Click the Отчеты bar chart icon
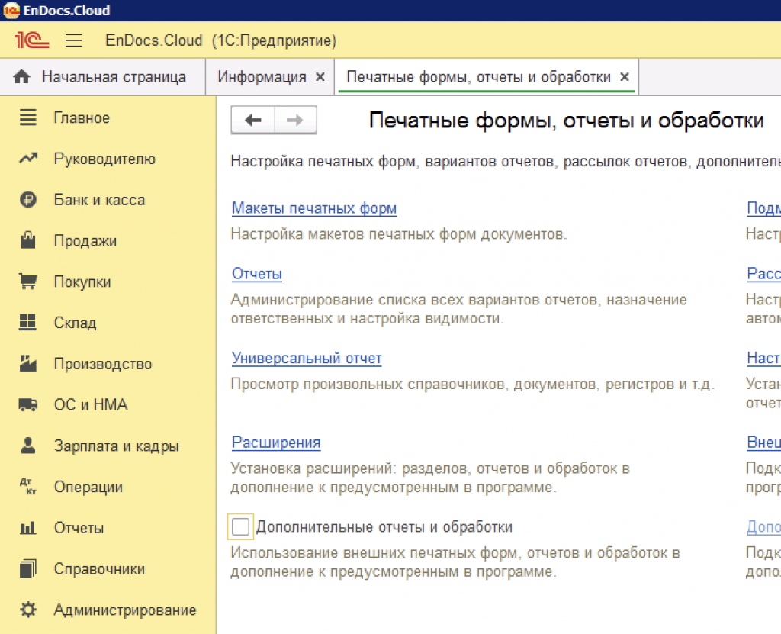Viewport: 781px width, 634px height. coord(28,527)
